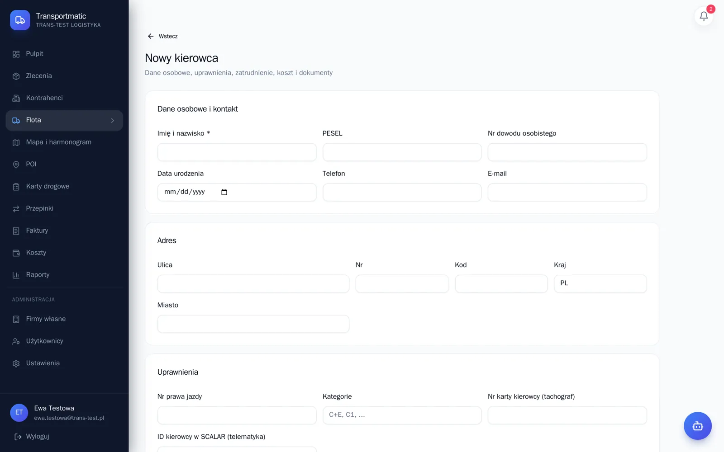Click the Wyloguj logout icon

(x=18, y=437)
